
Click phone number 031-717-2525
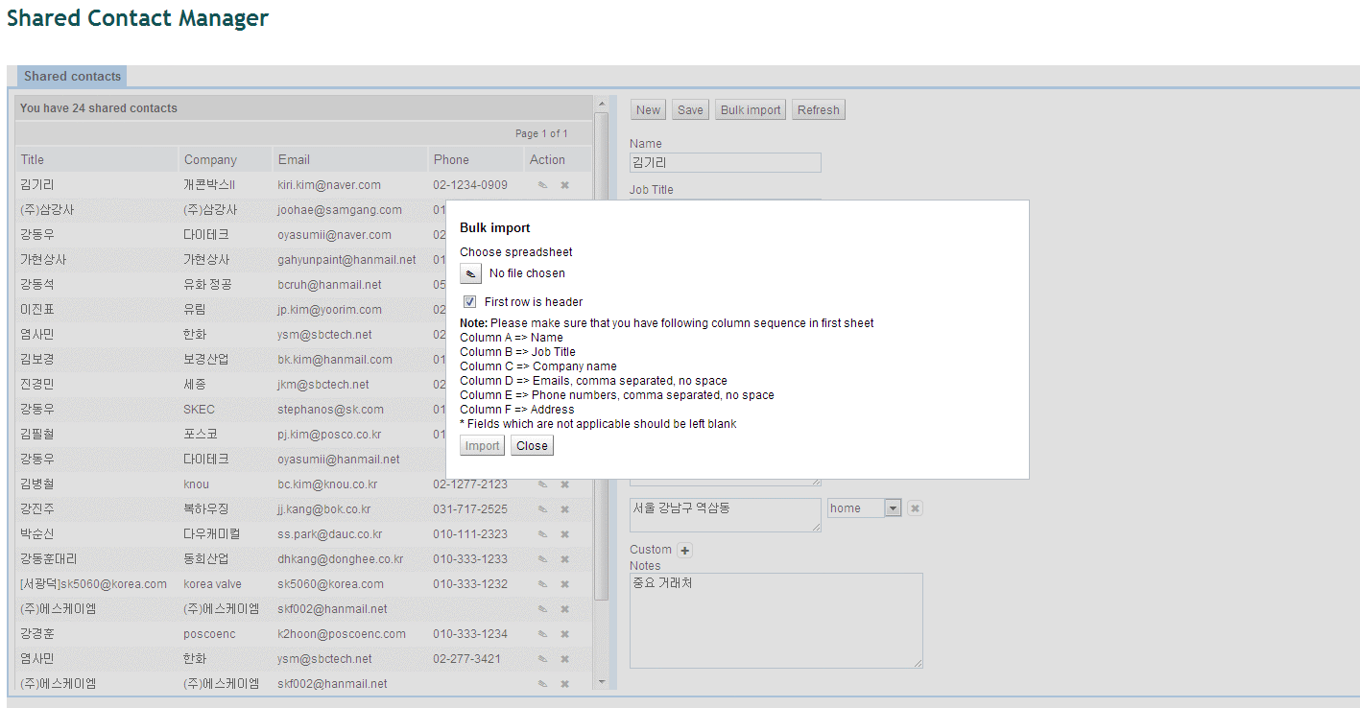coord(470,508)
